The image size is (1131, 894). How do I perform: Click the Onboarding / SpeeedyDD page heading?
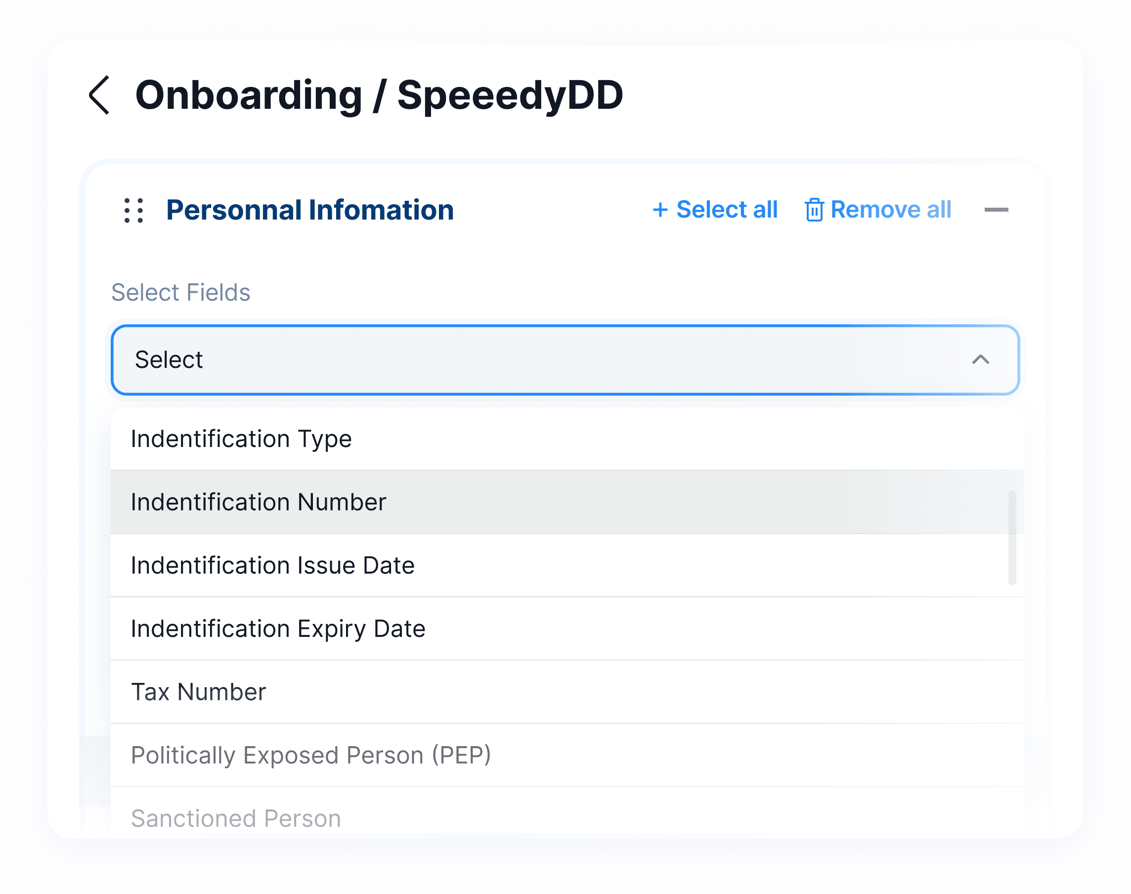pyautogui.click(x=379, y=95)
